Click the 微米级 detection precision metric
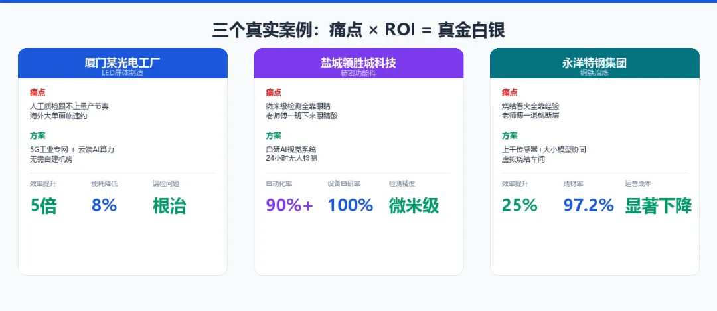The height and width of the screenshot is (311, 717). click(x=414, y=205)
